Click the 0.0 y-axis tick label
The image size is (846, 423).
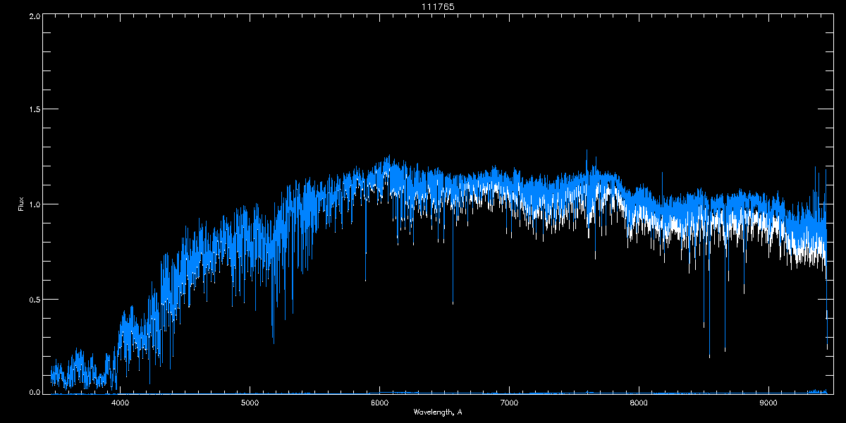[x=34, y=392]
